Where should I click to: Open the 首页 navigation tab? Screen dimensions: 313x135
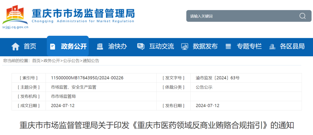30,46
